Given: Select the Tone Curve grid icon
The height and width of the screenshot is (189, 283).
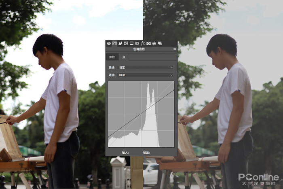Looking at the screenshot, I should pyautogui.click(x=114, y=43).
